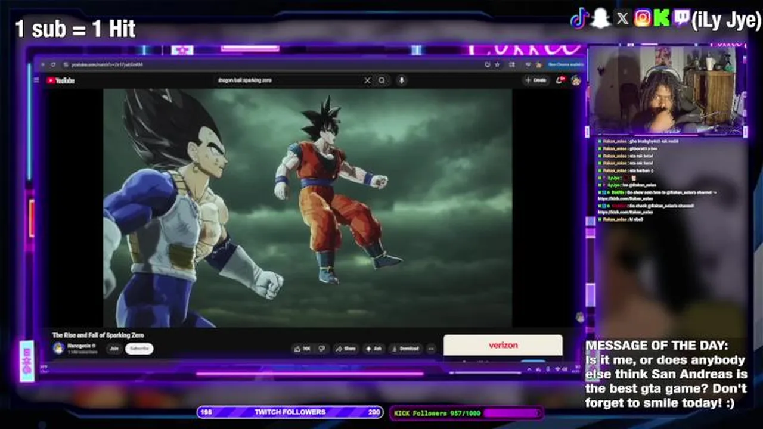Show hidden tray icons chevron in taskbar

pos(530,369)
